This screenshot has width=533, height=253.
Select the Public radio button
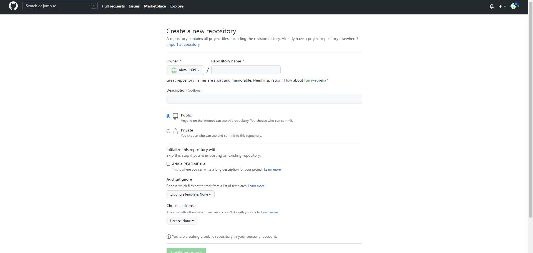(x=168, y=116)
